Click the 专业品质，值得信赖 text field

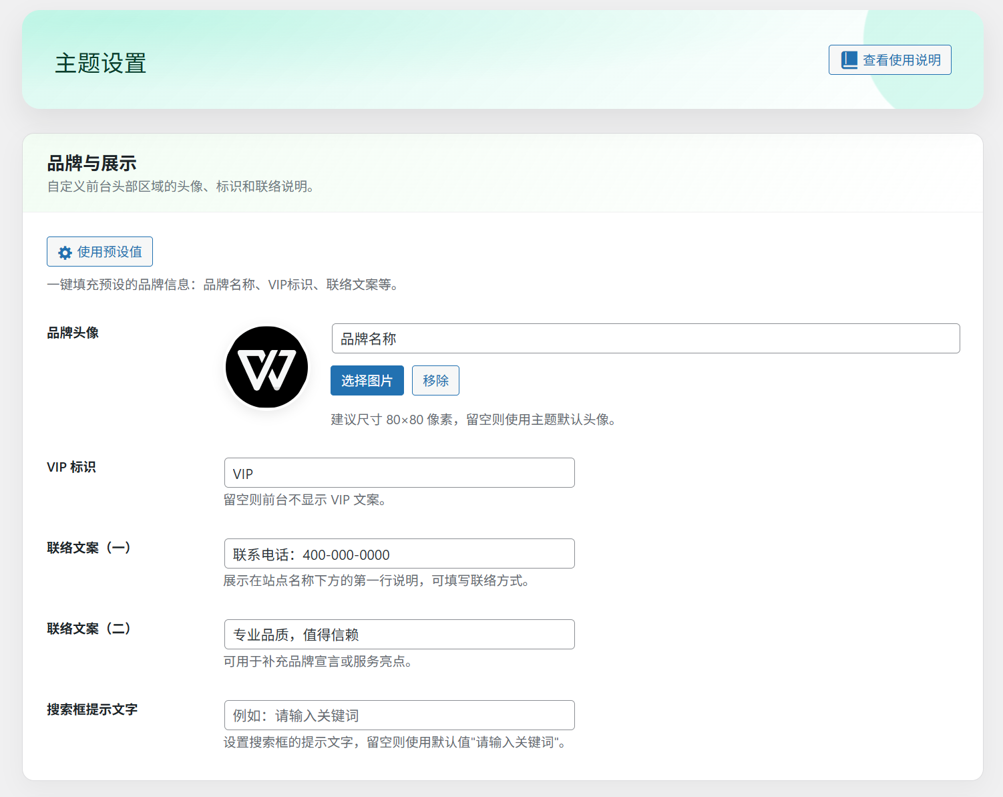pyautogui.click(x=399, y=635)
